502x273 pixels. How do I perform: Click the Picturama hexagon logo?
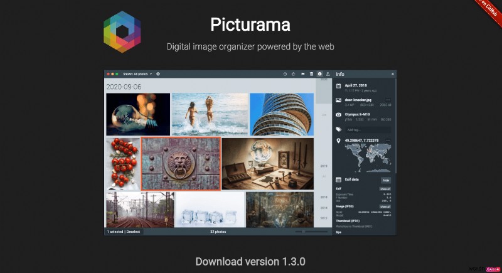point(122,31)
